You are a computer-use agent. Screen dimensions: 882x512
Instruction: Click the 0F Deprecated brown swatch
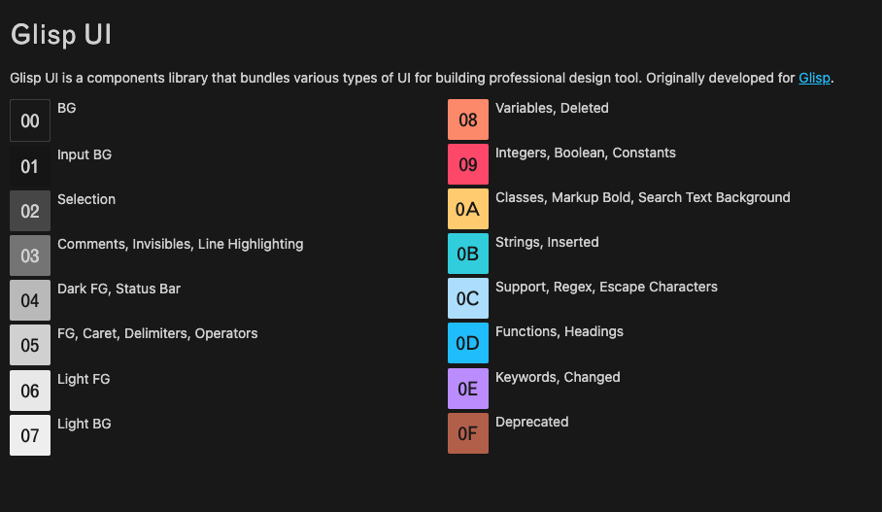click(468, 433)
